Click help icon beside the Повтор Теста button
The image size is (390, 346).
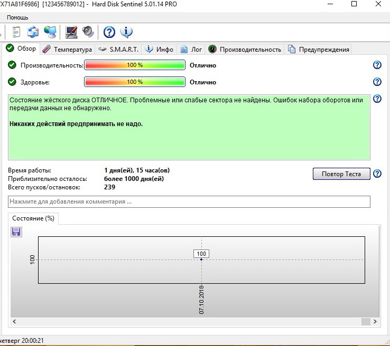pyautogui.click(x=377, y=174)
